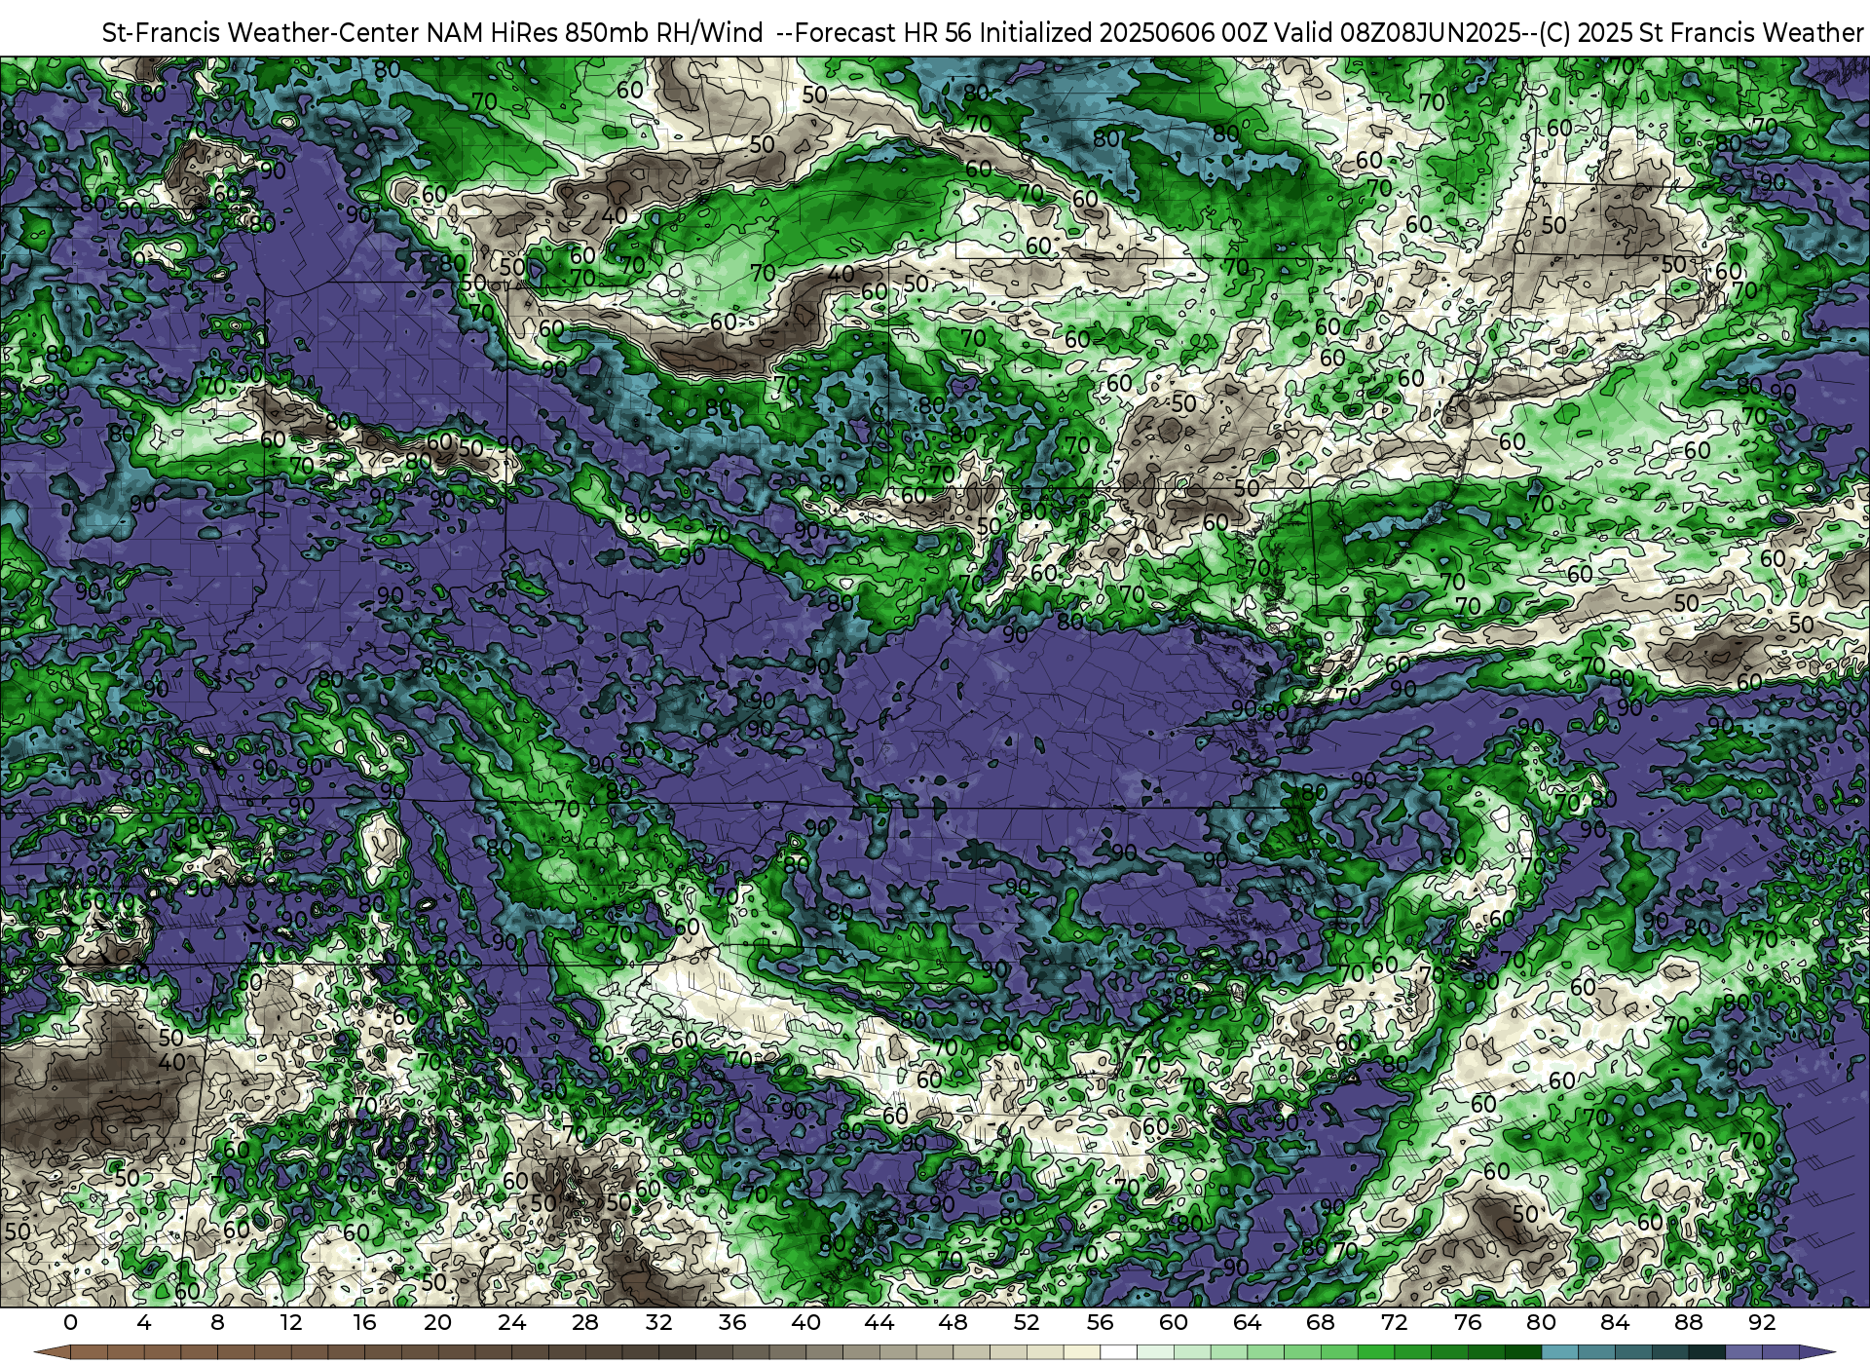Click the colorbar label '44'
The height and width of the screenshot is (1364, 1870).
pos(879,1322)
